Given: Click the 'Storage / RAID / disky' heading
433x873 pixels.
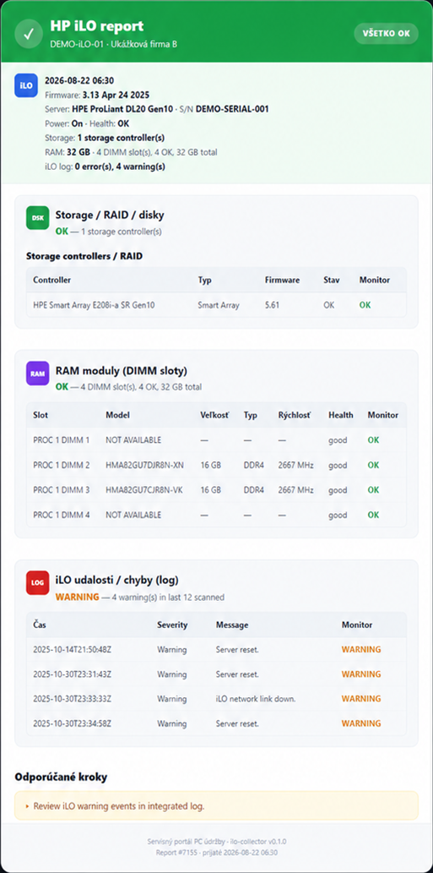Looking at the screenshot, I should tap(110, 215).
